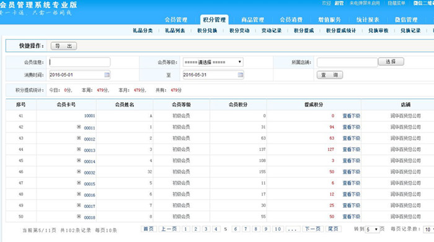
Task: Click the 导出 export button
Action: pyautogui.click(x=64, y=46)
